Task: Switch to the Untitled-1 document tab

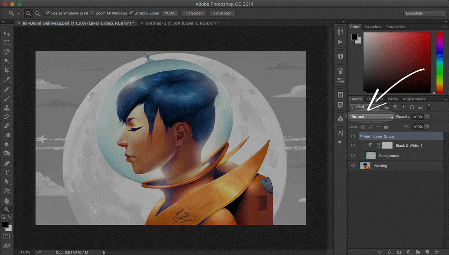Action: tap(182, 23)
